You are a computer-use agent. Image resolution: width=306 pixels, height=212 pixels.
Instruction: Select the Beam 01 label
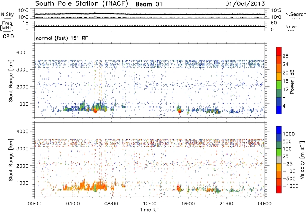tap(149, 4)
